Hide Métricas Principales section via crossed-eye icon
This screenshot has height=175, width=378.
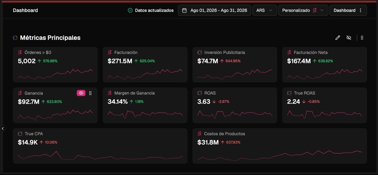click(x=349, y=38)
